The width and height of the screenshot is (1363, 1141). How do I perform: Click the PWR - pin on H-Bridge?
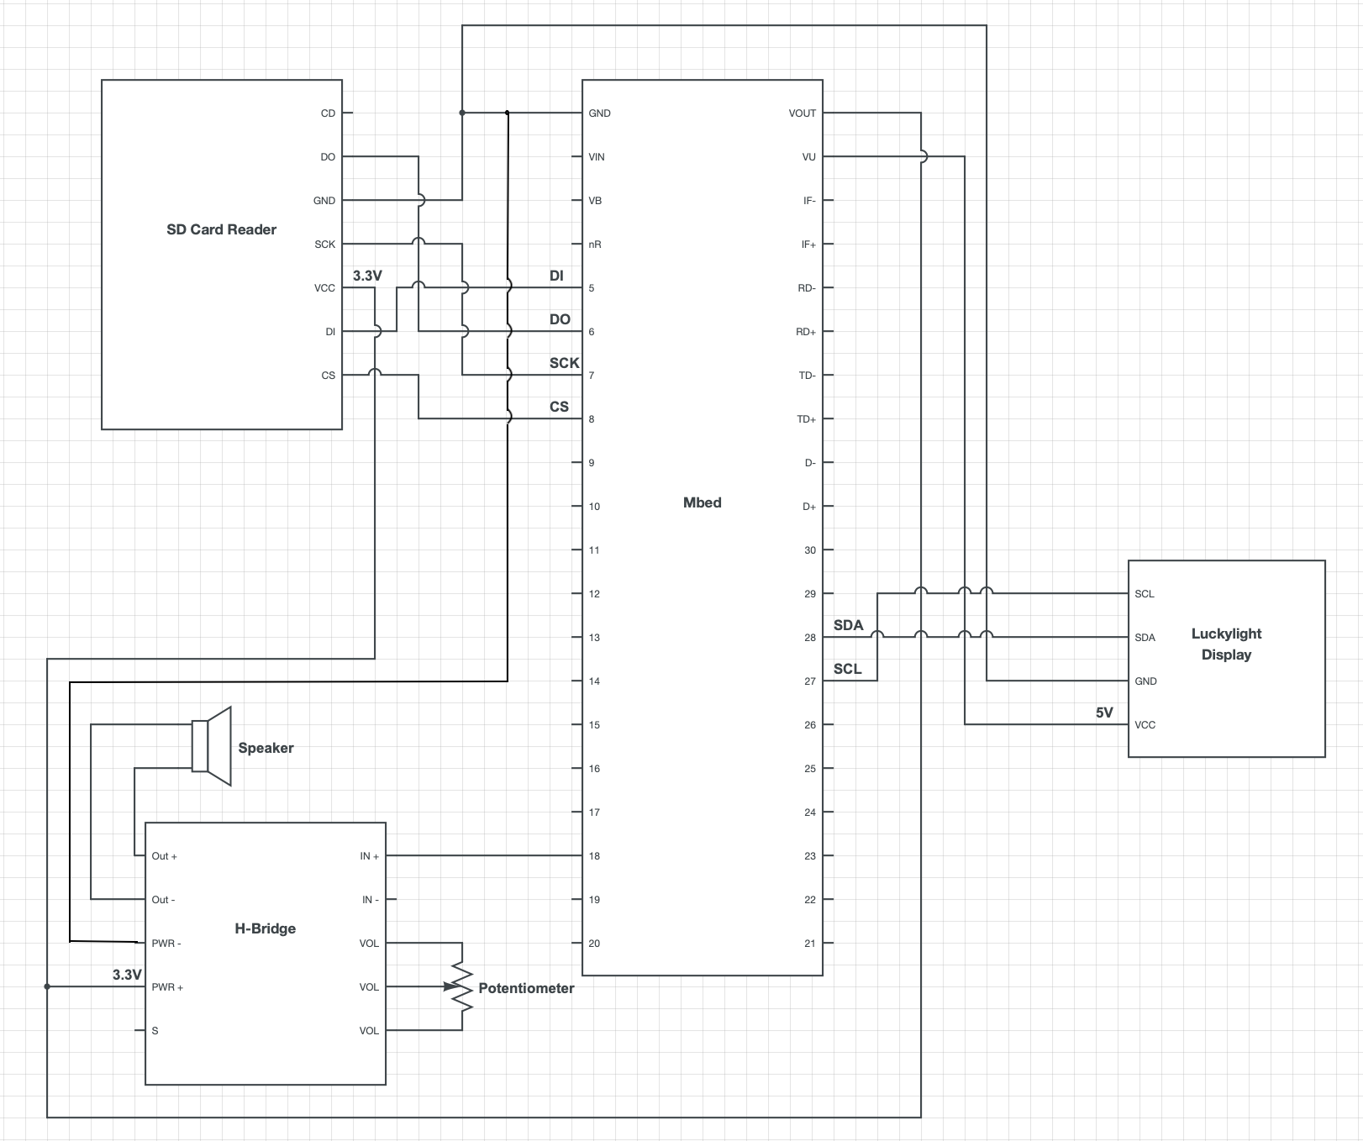click(166, 944)
